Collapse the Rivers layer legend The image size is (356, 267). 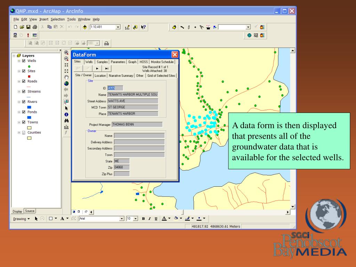tap(19, 102)
